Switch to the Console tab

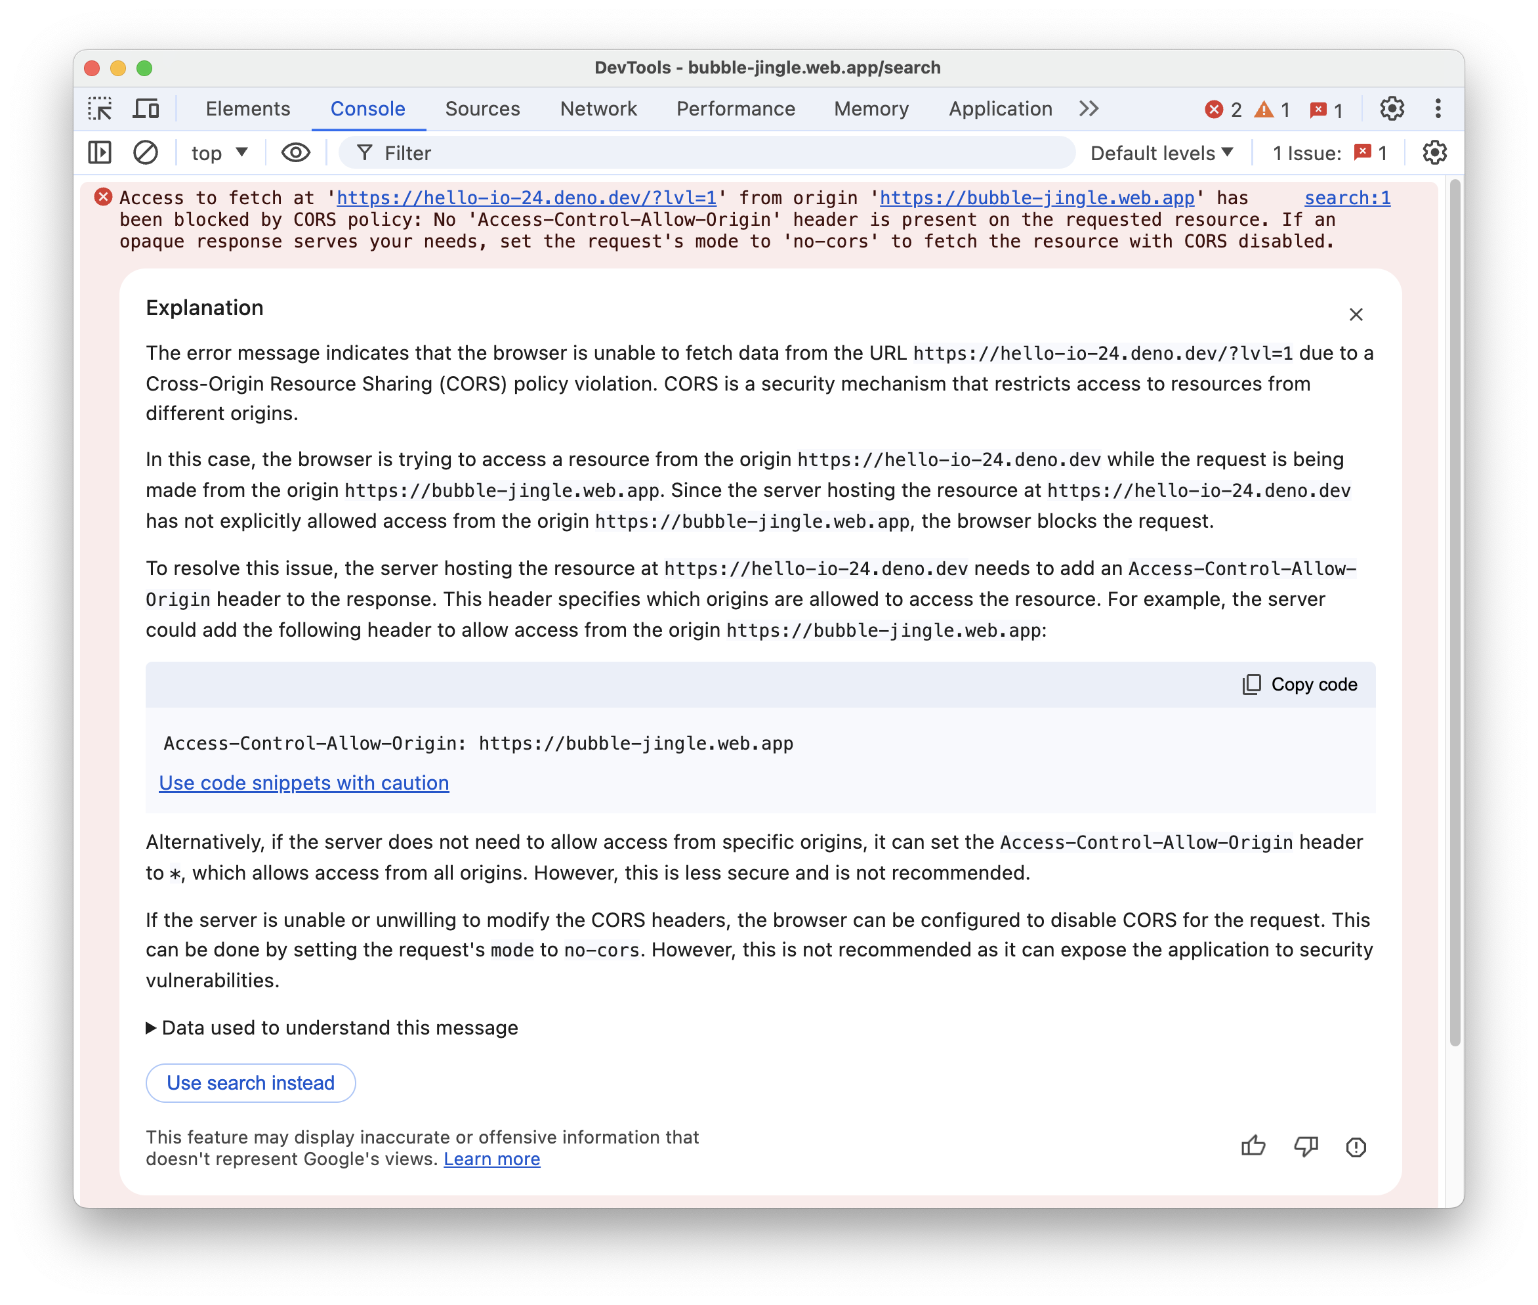[x=367, y=109]
